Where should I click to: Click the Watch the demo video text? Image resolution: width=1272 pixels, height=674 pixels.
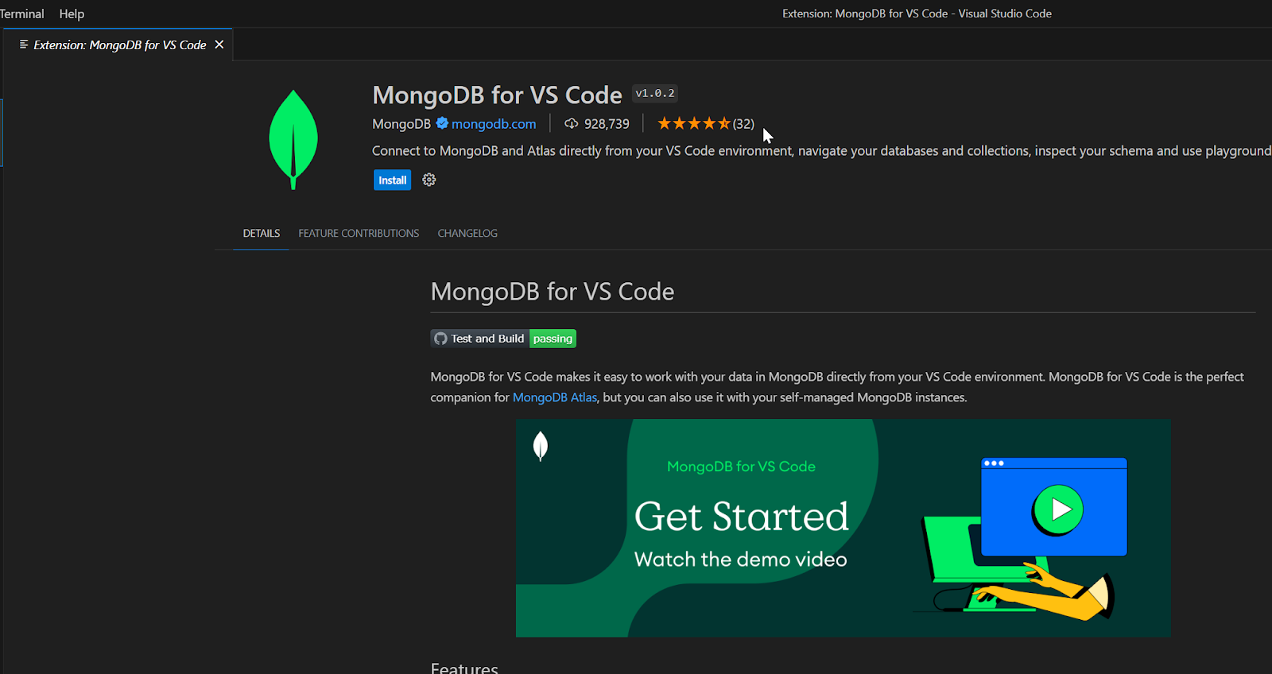coord(740,560)
